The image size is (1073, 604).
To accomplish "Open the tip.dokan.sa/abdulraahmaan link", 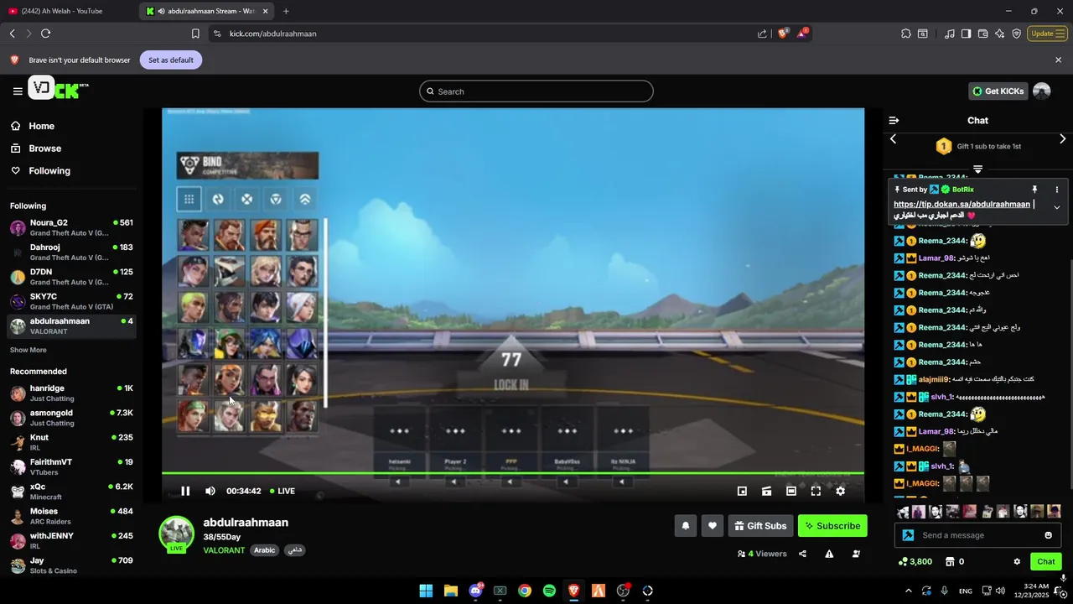I will click(x=962, y=204).
